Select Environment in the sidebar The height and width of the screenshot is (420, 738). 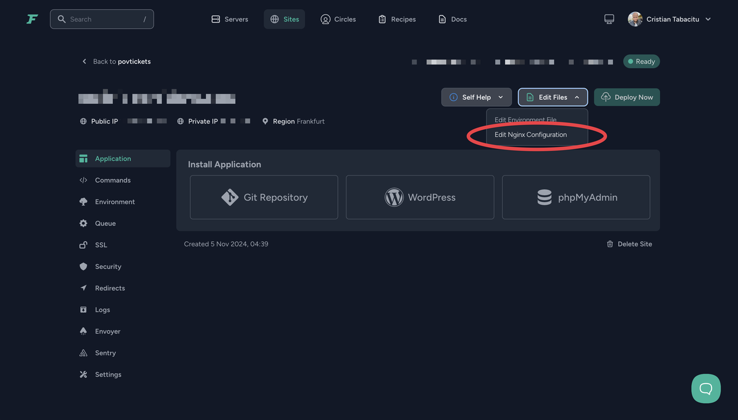(123, 202)
